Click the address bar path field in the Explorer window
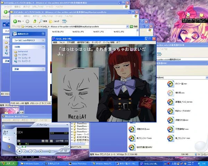This screenshot has height=166, width=208. (73, 27)
